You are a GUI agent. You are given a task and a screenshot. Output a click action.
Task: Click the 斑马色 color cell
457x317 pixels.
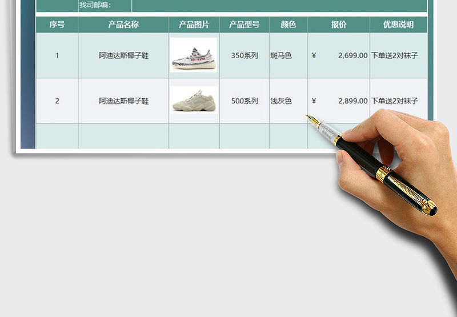click(x=282, y=55)
